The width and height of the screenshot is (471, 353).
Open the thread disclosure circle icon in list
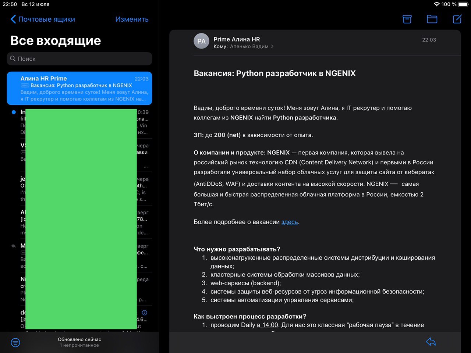145,313
